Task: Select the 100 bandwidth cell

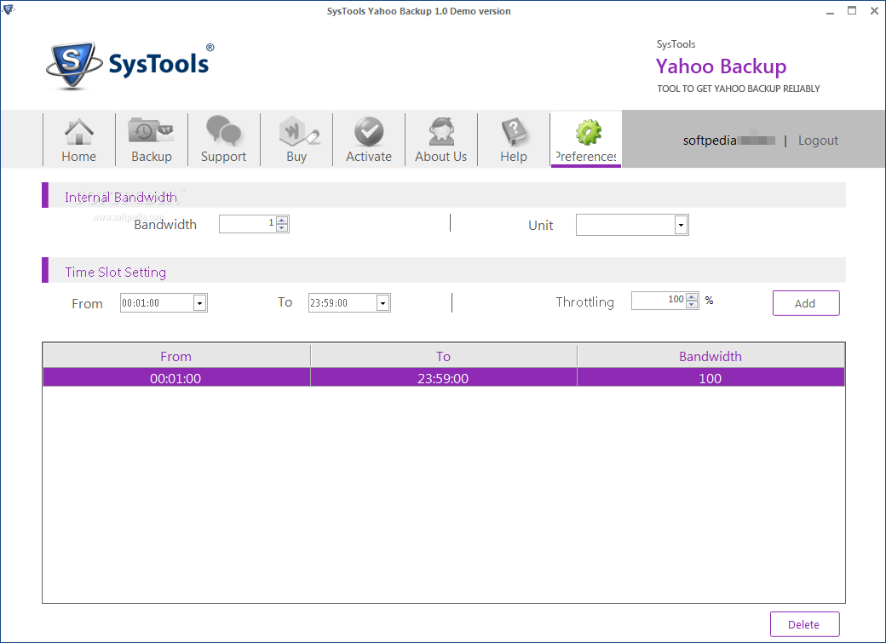Action: 711,378
